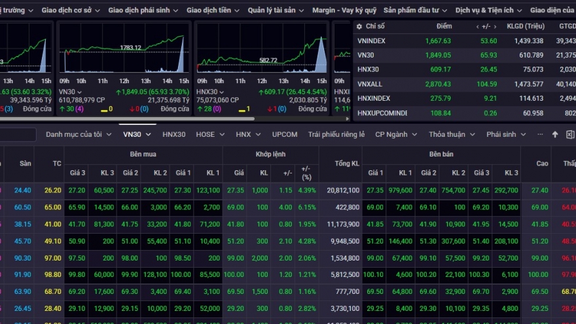Click the Excel export icon

pyautogui.click(x=568, y=134)
